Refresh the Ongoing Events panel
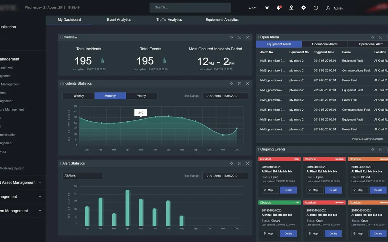Screen dimensions: 388x242 click(372, 149)
